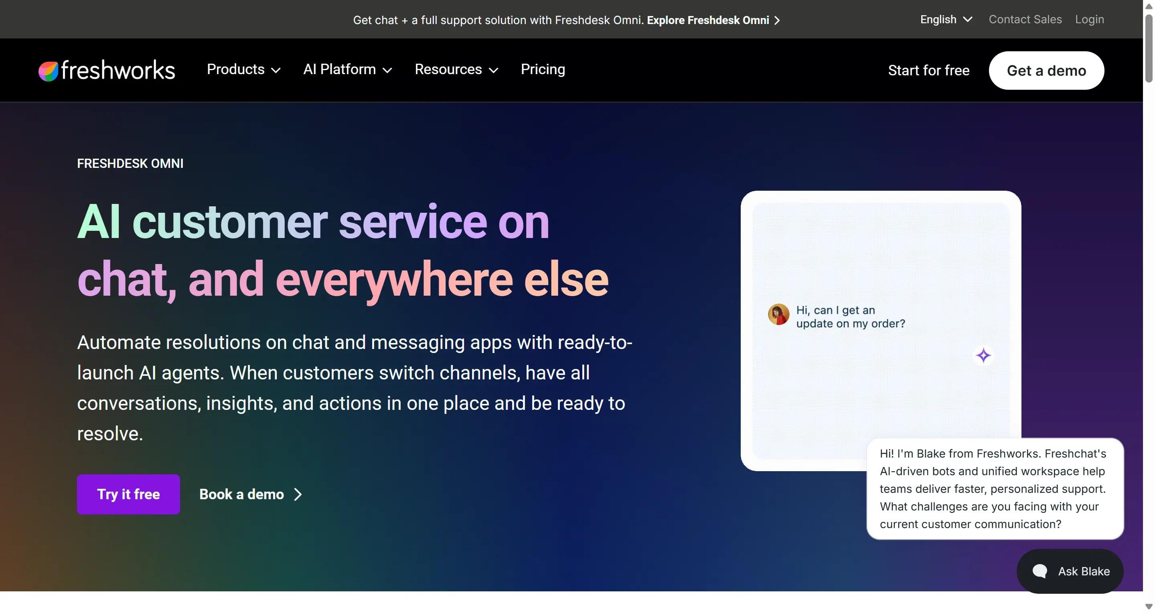The width and height of the screenshot is (1155, 613).
Task: Click the Login link
Action: 1090,19
